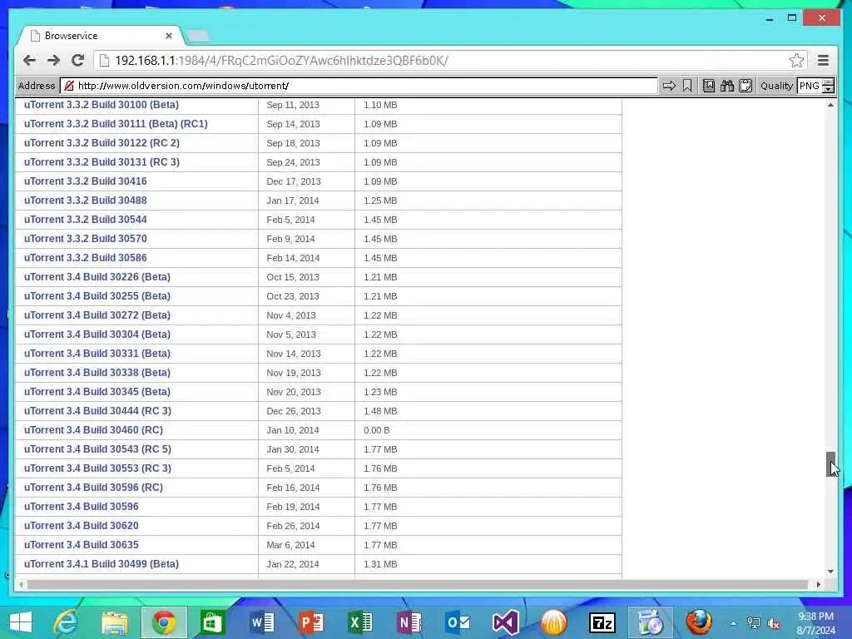Click the clipboard icon beside Quality
This screenshot has width=852, height=639.
pyautogui.click(x=745, y=86)
